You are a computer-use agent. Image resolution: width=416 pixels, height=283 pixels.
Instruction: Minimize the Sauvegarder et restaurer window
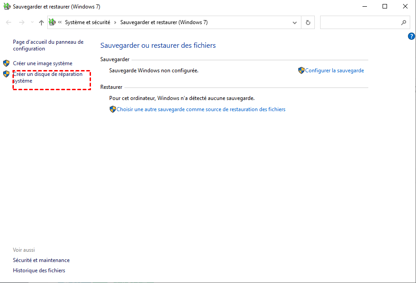pos(365,6)
